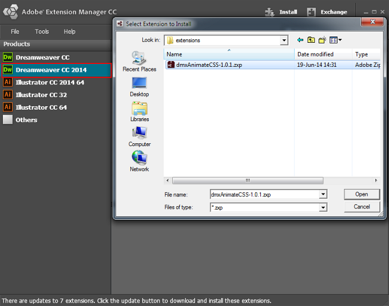Click the extensions folder icon in Look in
This screenshot has height=306, width=389.
point(170,40)
